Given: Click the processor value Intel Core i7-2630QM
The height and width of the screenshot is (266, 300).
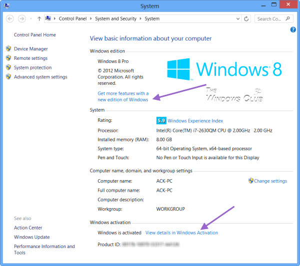Looking at the screenshot, I should pyautogui.click(x=214, y=131).
